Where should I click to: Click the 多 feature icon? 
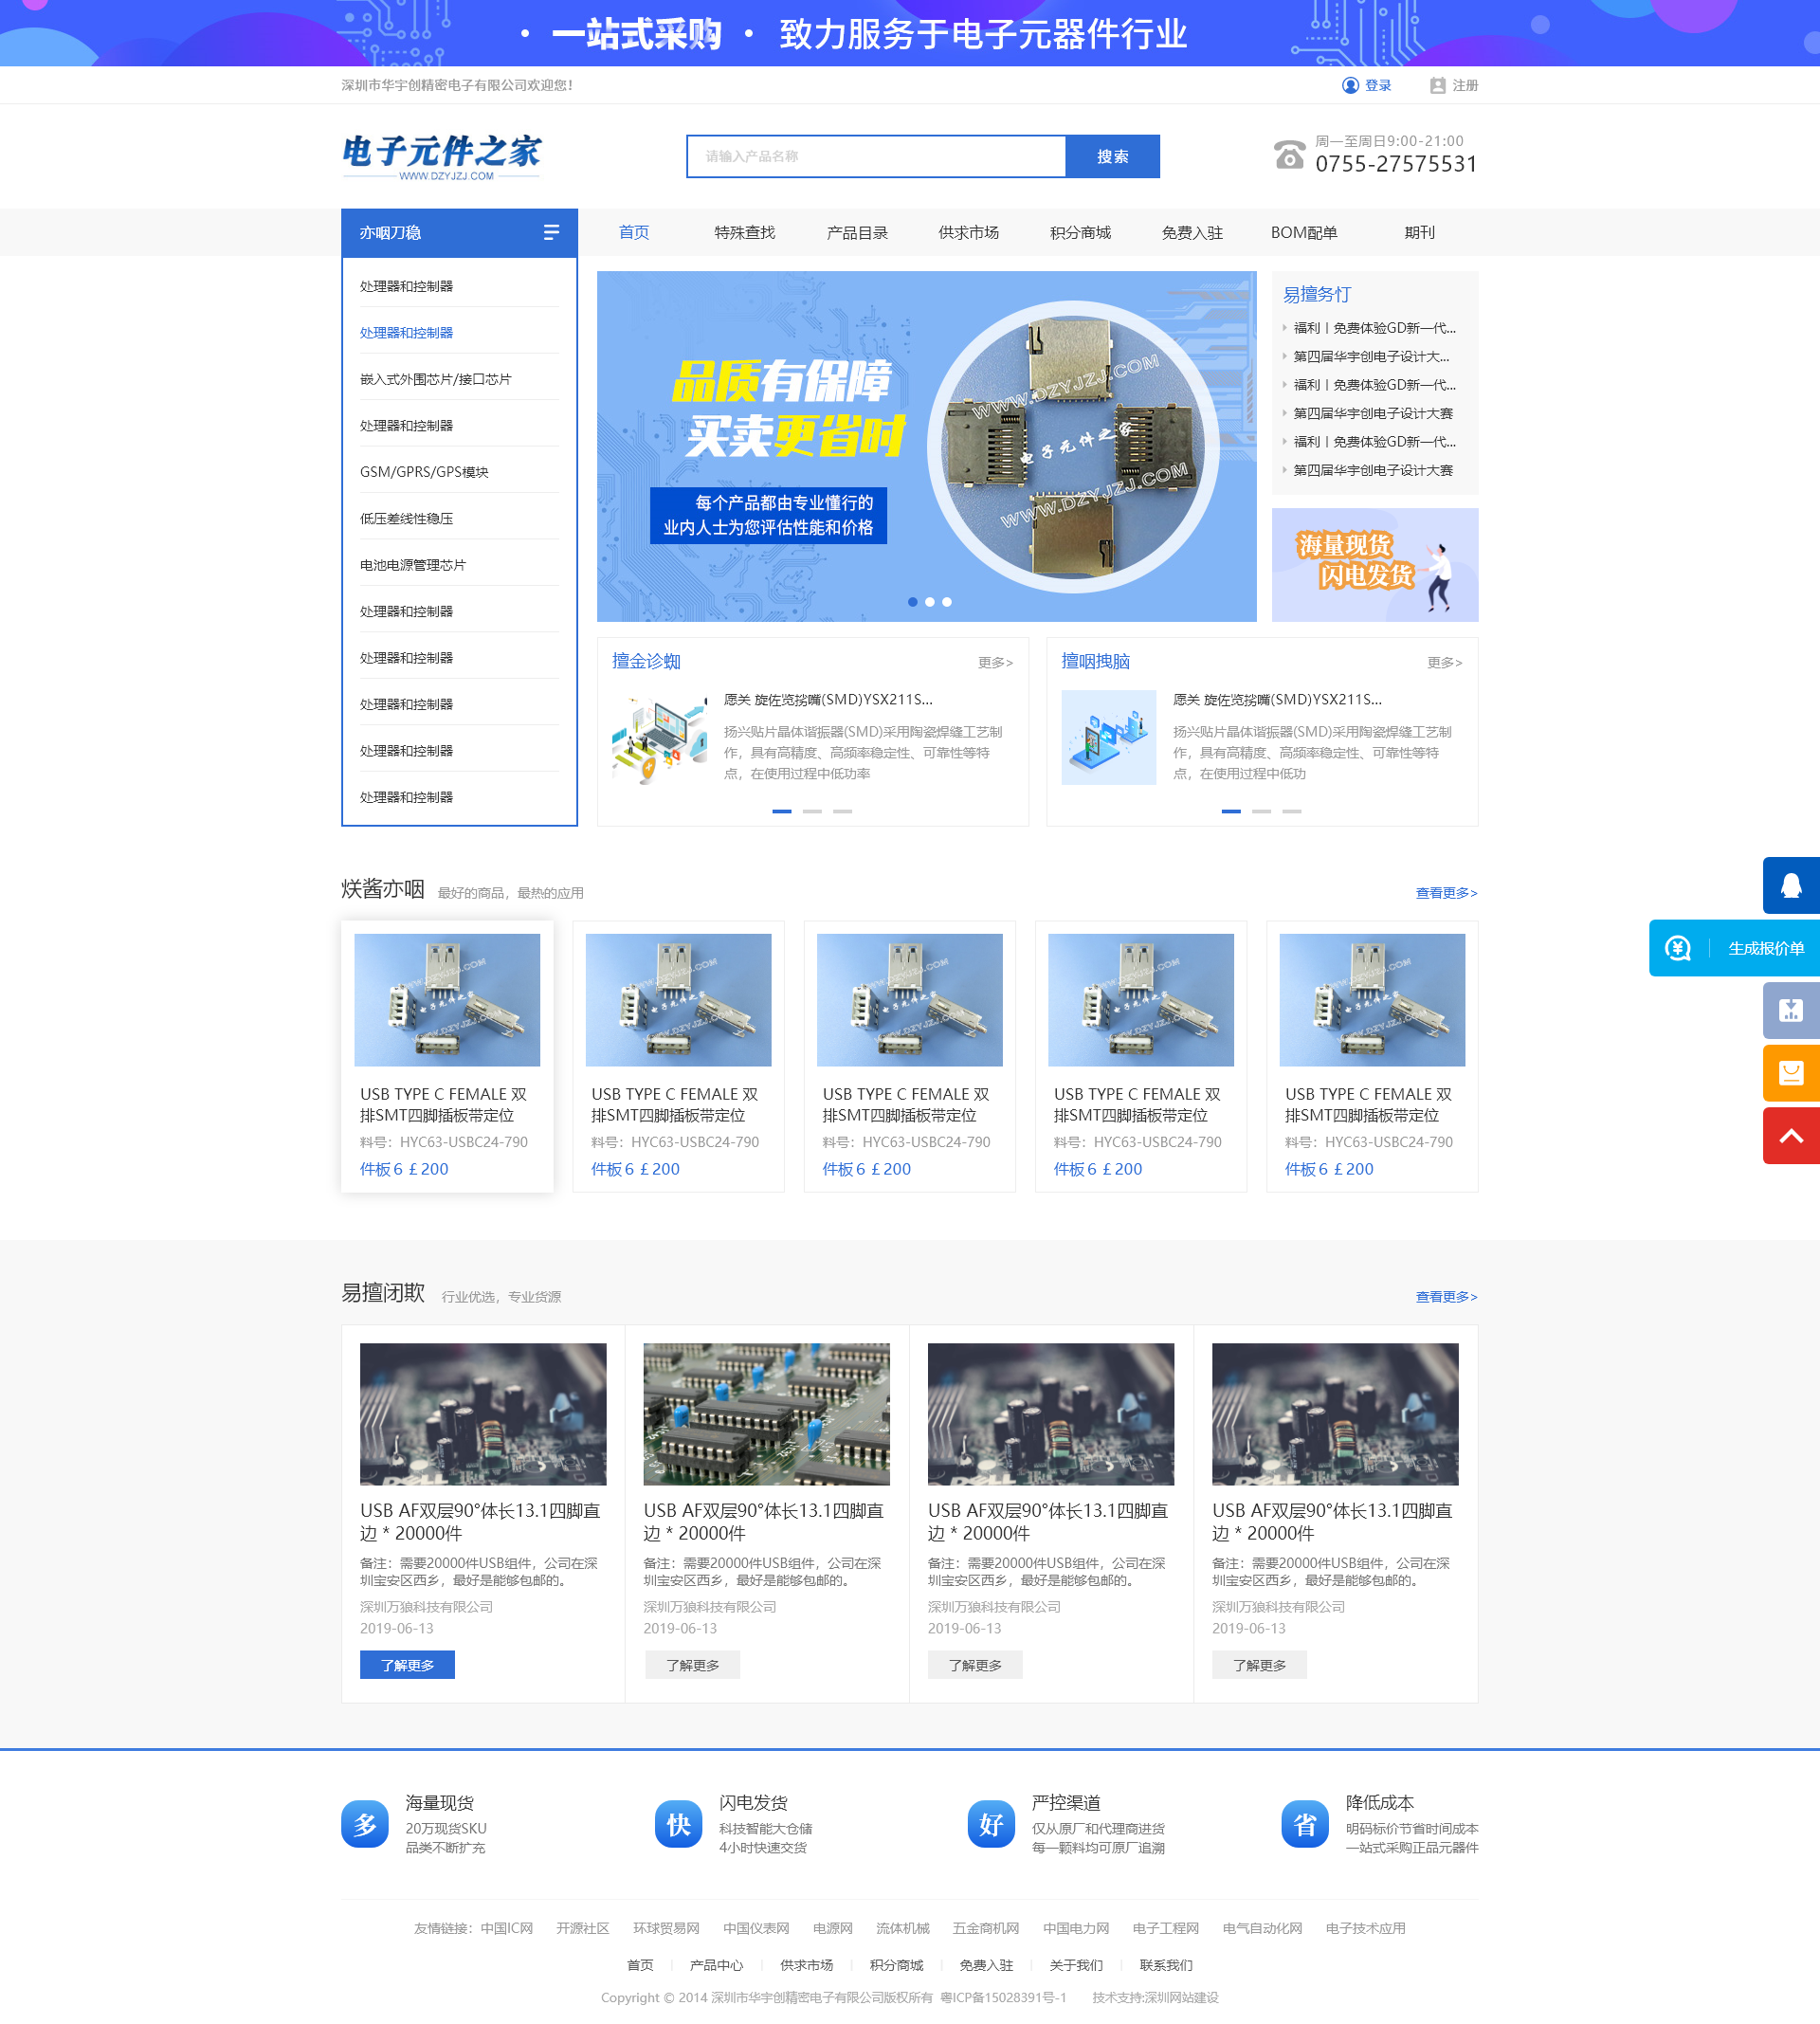pos(365,1824)
